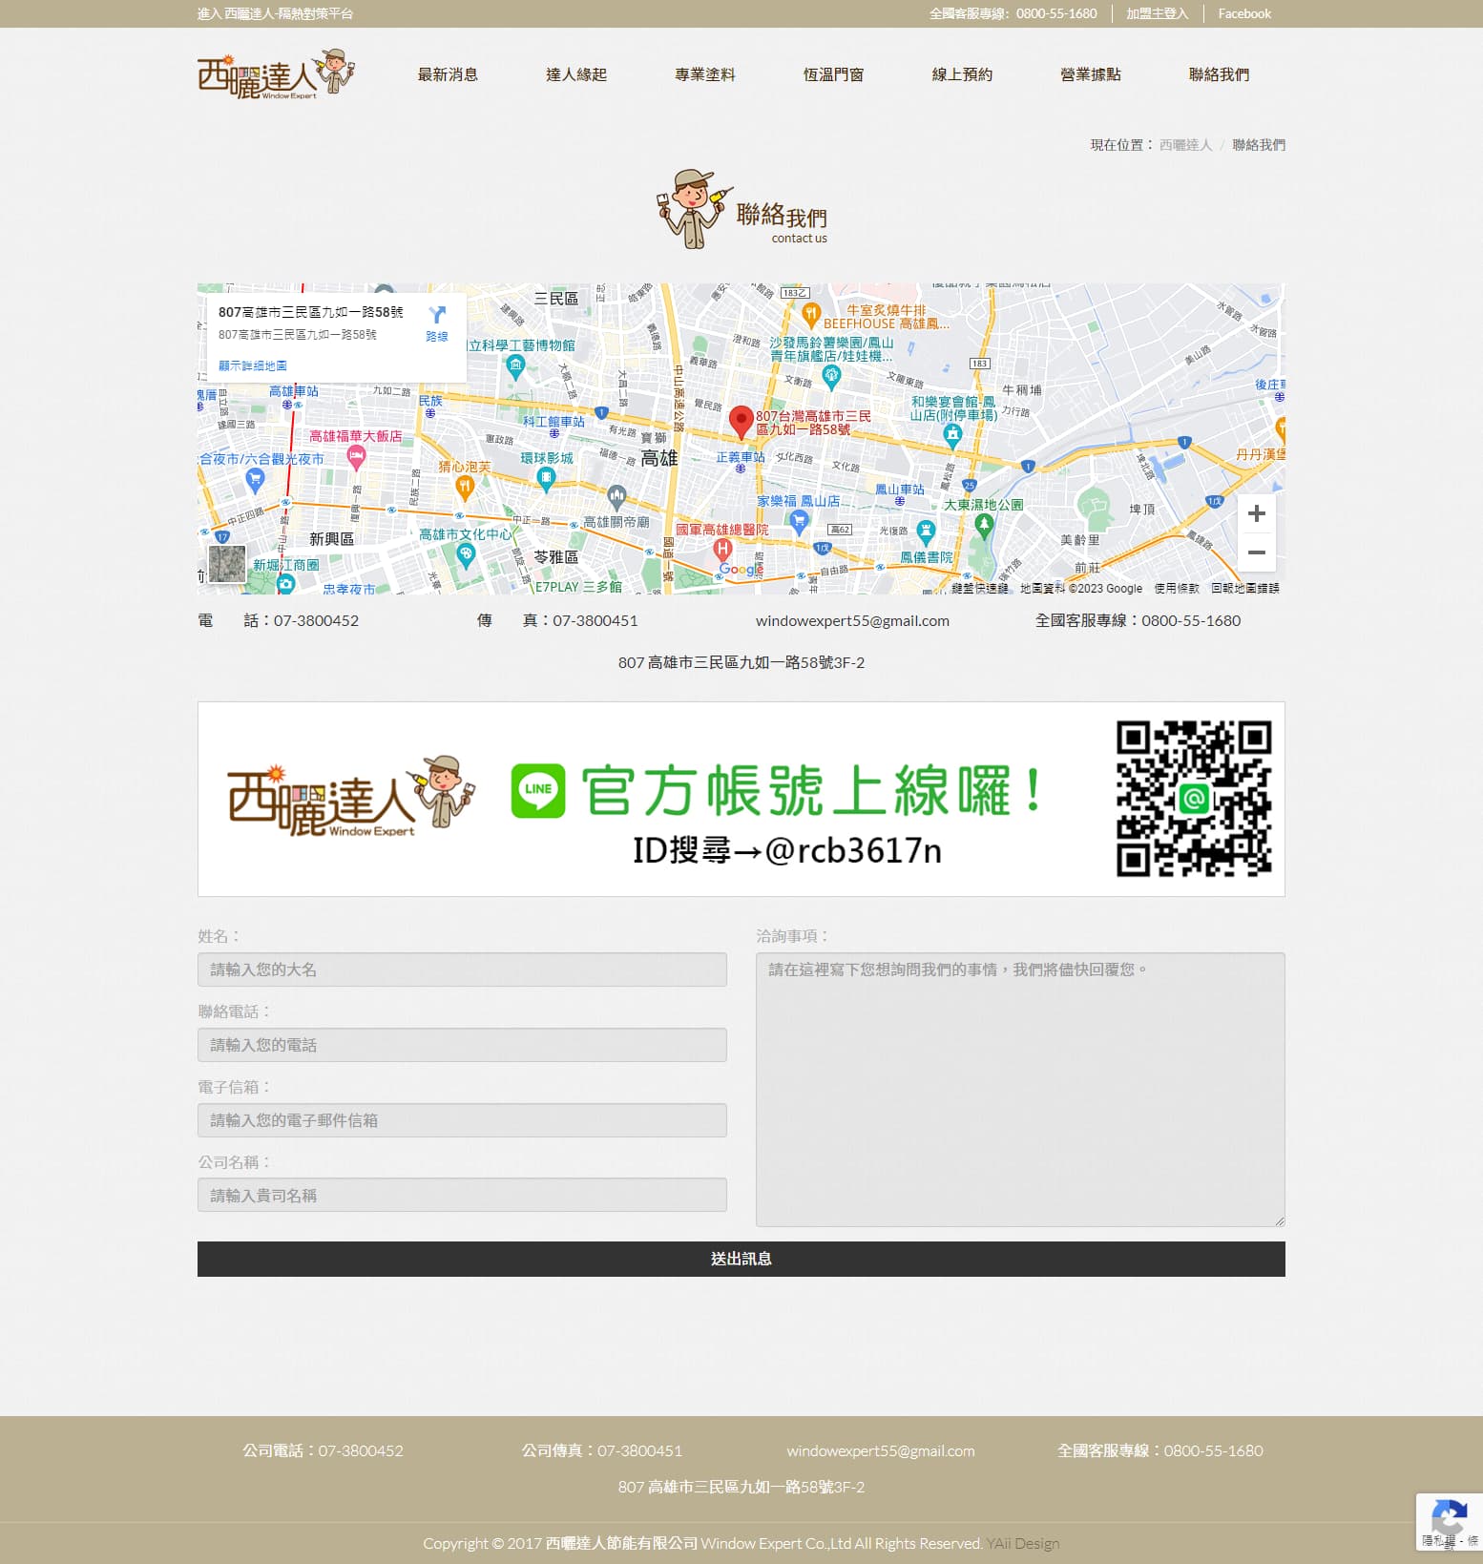Click the LINE QR code image
The width and height of the screenshot is (1483, 1564).
coord(1193,799)
